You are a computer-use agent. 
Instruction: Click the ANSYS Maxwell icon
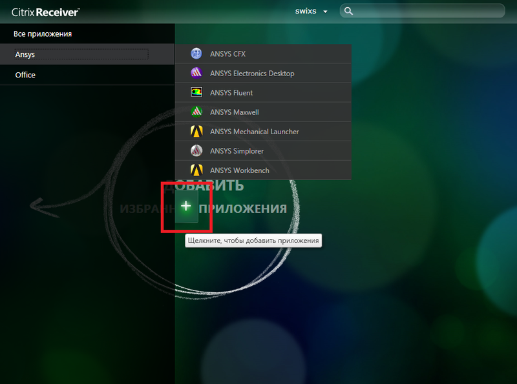196,112
